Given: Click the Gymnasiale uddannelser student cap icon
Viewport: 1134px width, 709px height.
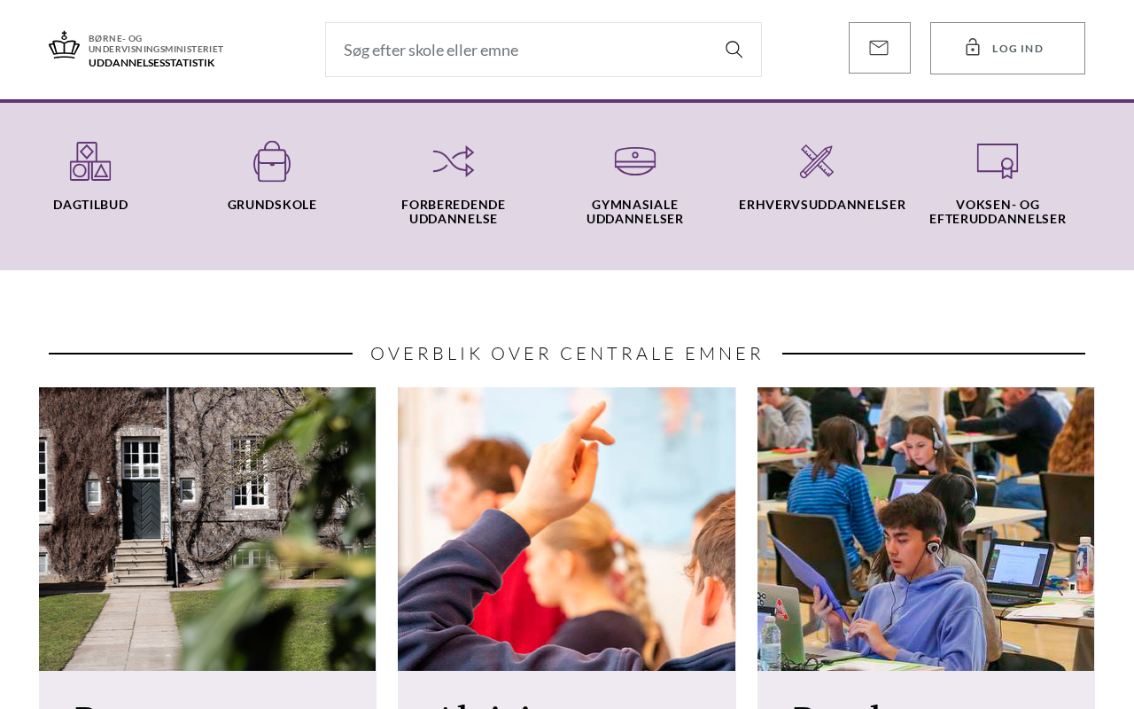Looking at the screenshot, I should click(635, 161).
